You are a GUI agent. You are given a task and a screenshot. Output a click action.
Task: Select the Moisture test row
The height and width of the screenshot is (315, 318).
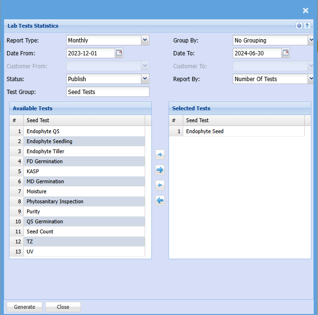[x=77, y=191]
